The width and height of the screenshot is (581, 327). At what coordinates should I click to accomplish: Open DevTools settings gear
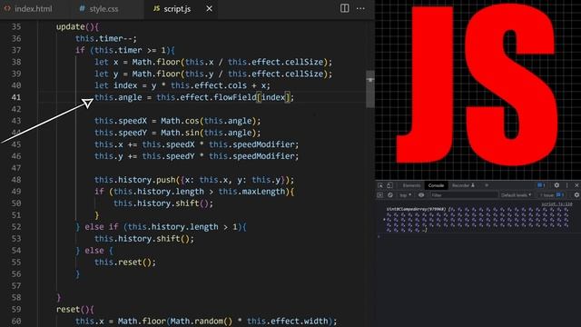(x=556, y=185)
